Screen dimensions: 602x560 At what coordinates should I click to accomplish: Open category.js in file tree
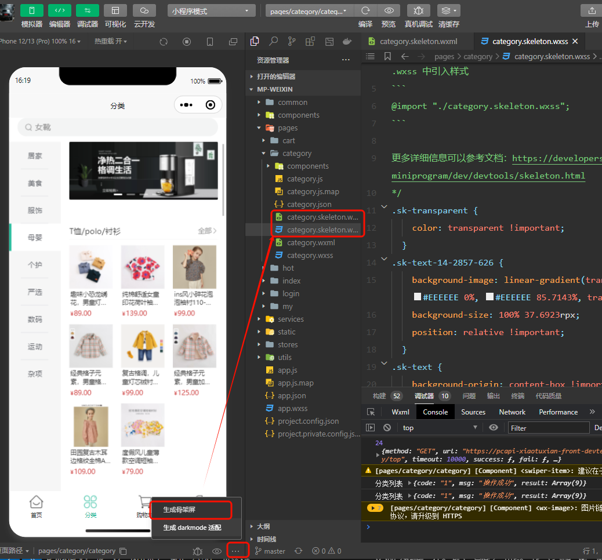[305, 179]
